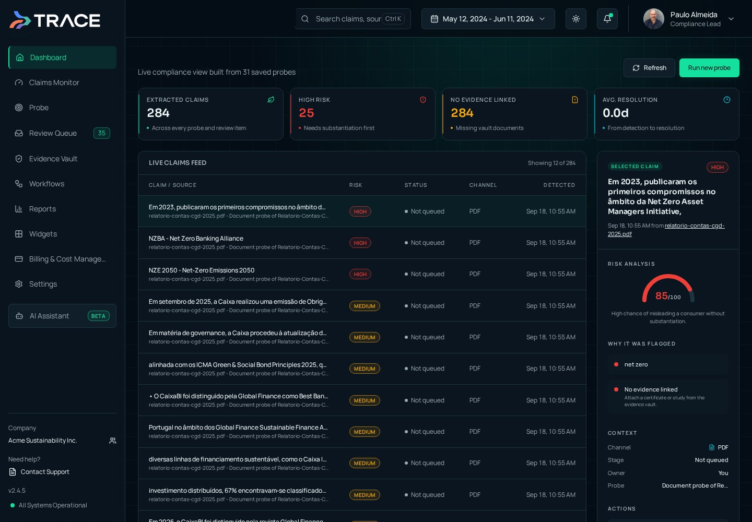
Task: Click Run new probe
Action: pos(709,68)
